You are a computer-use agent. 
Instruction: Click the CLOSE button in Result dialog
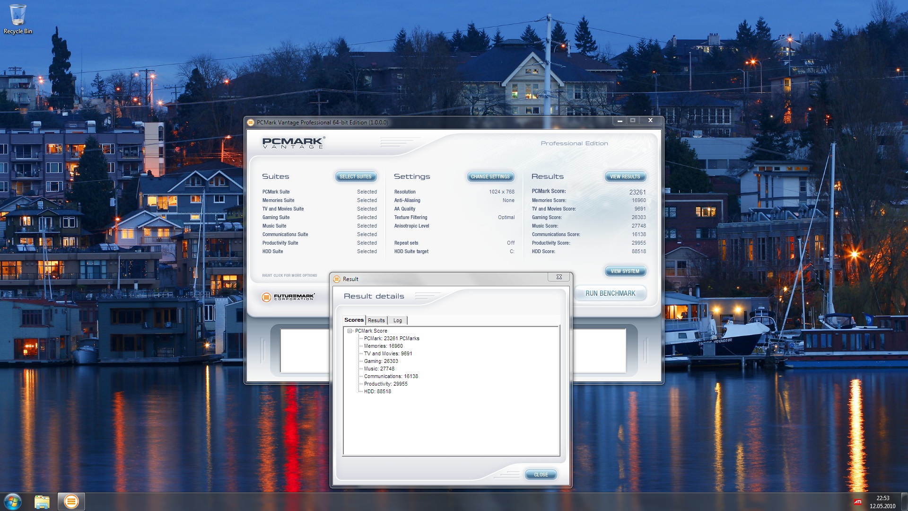tap(541, 475)
